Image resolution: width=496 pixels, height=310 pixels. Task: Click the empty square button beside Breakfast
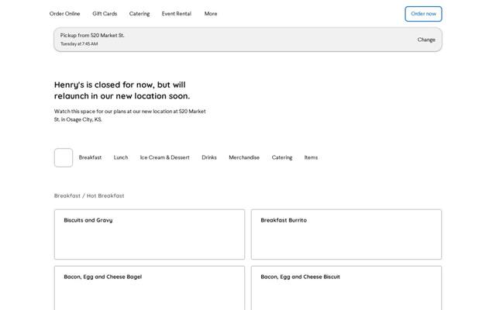coord(64,157)
